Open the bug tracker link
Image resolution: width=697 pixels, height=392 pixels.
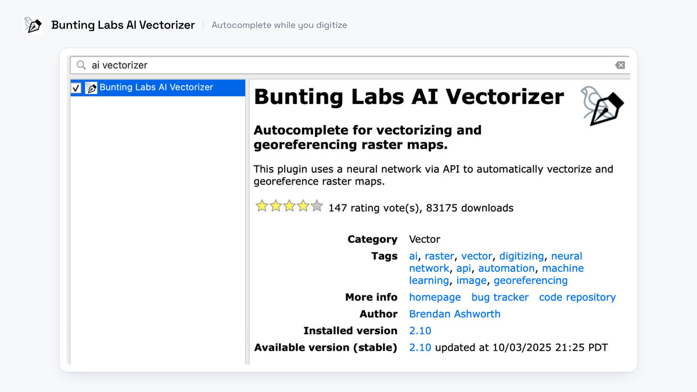click(500, 297)
